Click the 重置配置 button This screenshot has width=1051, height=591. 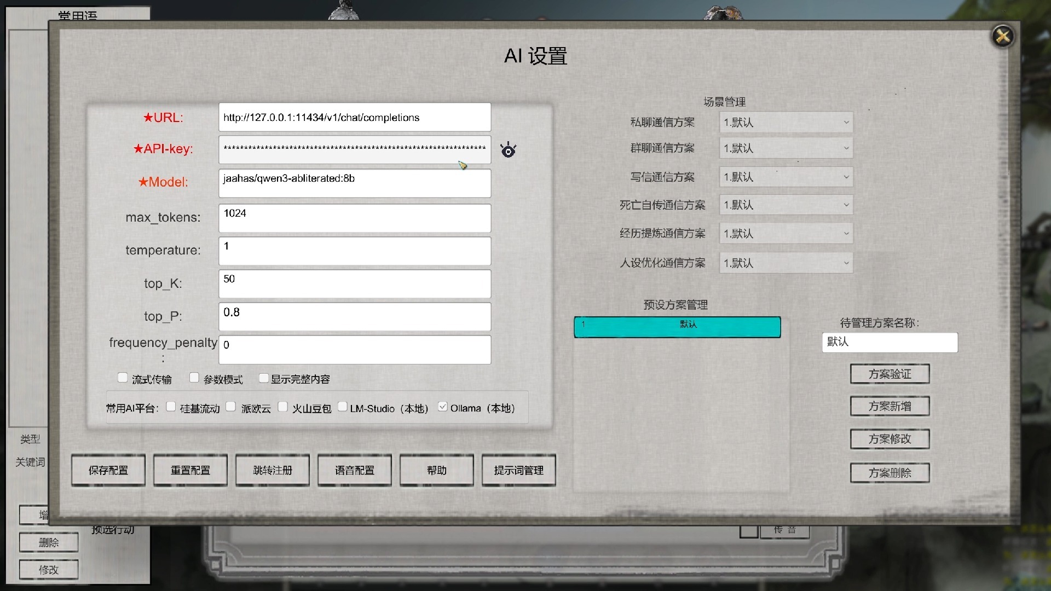click(190, 470)
